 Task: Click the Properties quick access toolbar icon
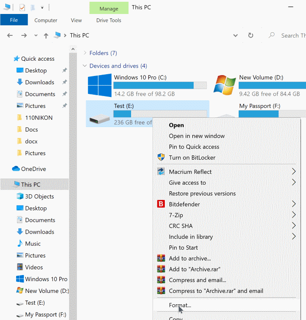(22, 7)
